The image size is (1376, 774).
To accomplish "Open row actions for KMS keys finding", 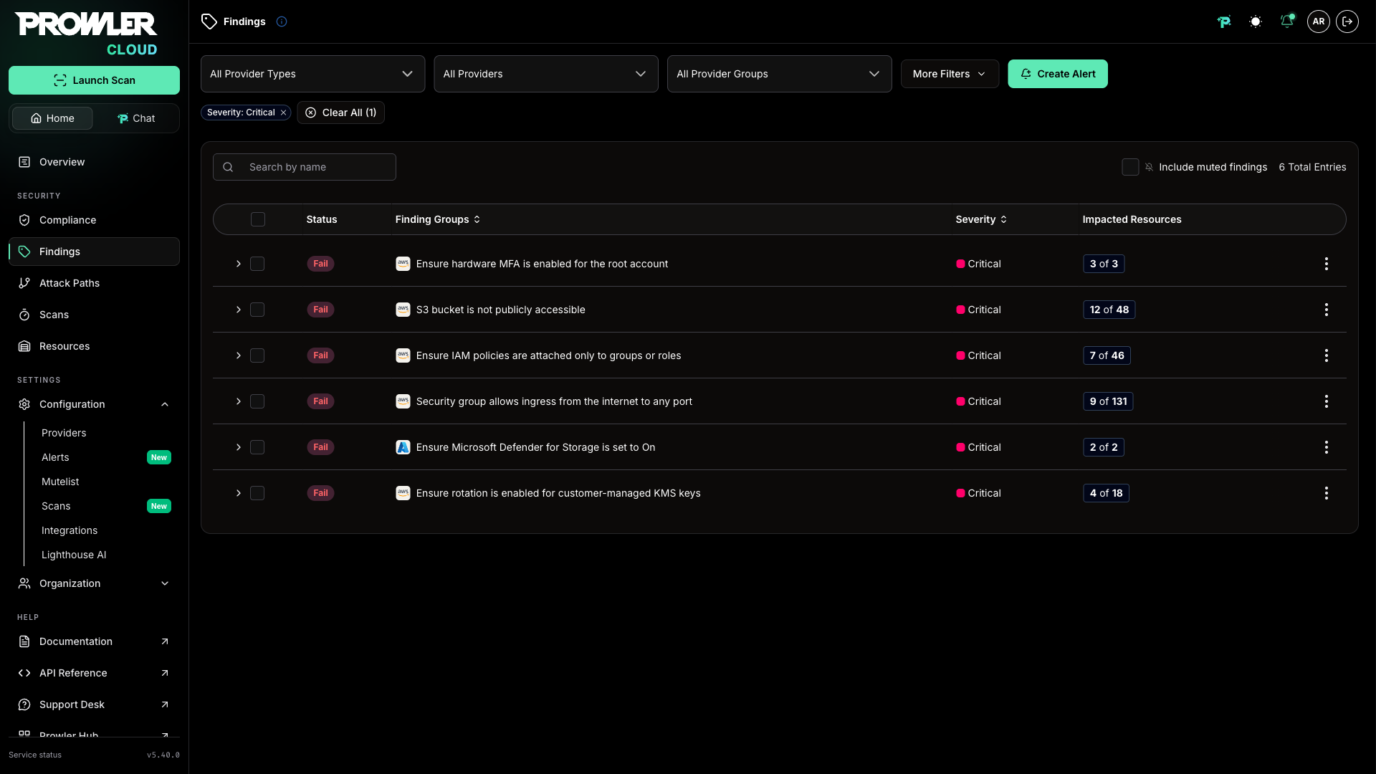I will (1327, 493).
